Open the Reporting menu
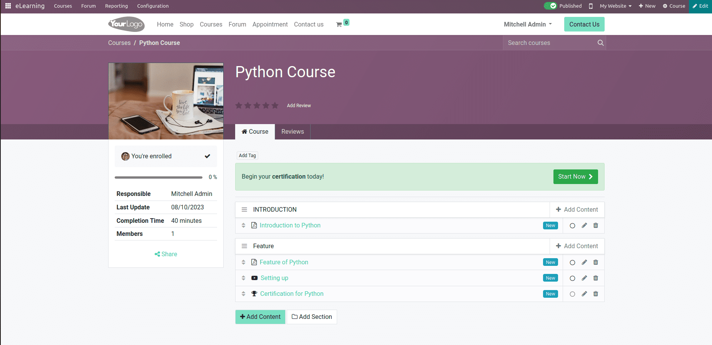 (x=116, y=6)
